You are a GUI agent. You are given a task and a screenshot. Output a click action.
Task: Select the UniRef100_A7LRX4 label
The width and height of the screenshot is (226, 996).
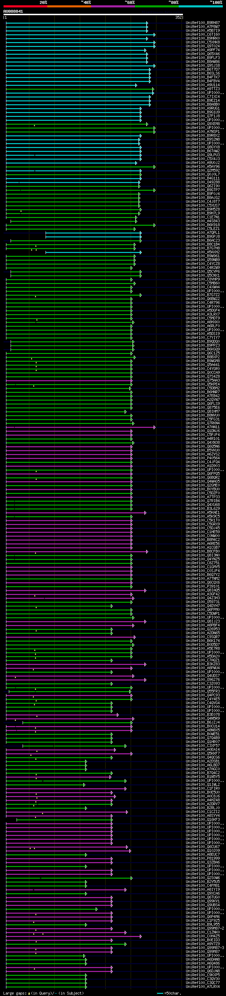point(203,986)
